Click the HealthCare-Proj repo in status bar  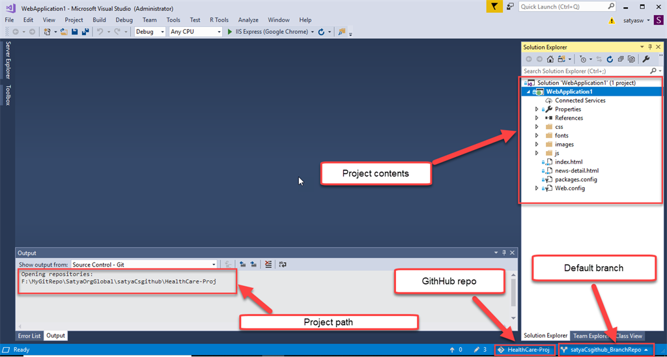click(524, 350)
